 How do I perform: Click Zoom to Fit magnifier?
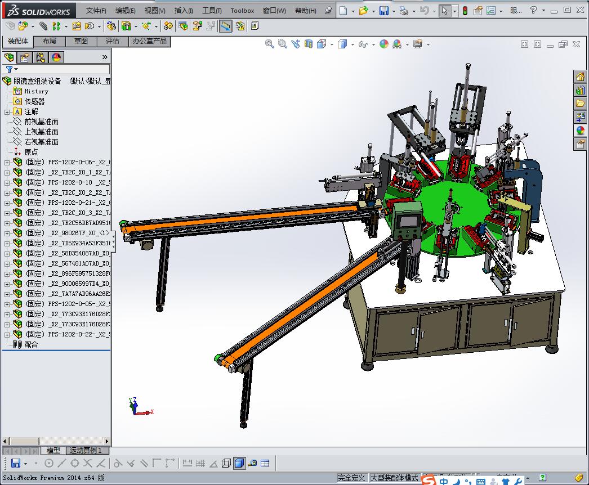[269, 44]
